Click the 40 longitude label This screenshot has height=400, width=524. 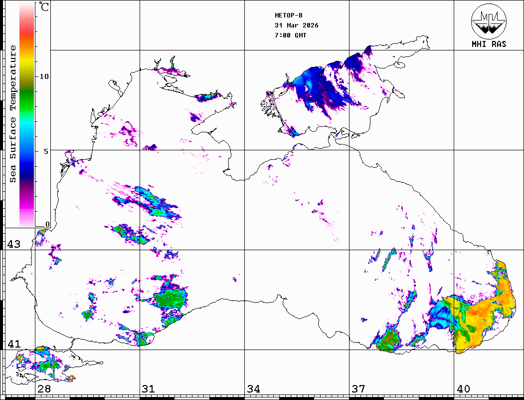(x=463, y=389)
